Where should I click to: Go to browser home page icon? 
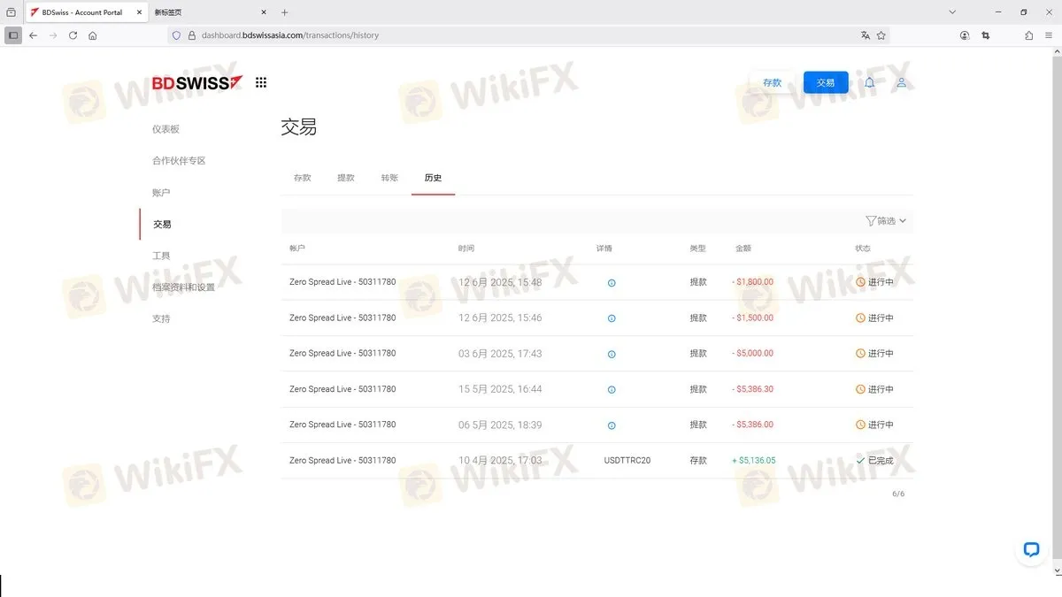tap(92, 35)
